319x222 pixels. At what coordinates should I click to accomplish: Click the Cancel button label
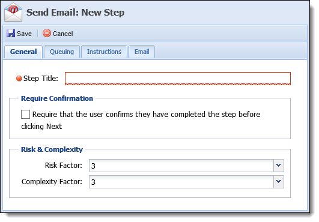62,34
